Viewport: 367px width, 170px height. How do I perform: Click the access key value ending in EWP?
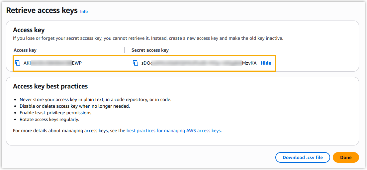pyautogui.click(x=52, y=63)
